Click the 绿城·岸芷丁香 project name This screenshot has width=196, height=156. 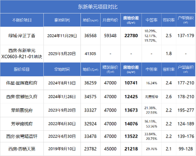click(22, 36)
